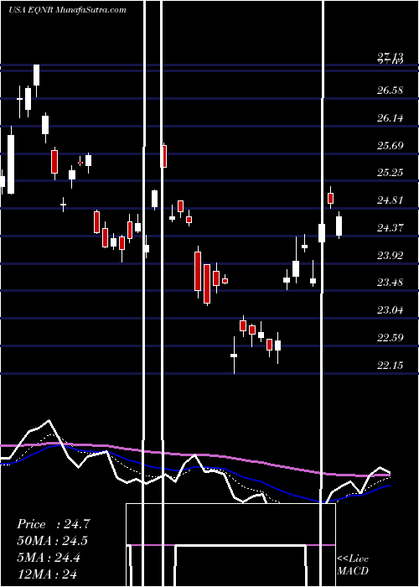Click the 27.13 top price axis label

[x=390, y=57]
